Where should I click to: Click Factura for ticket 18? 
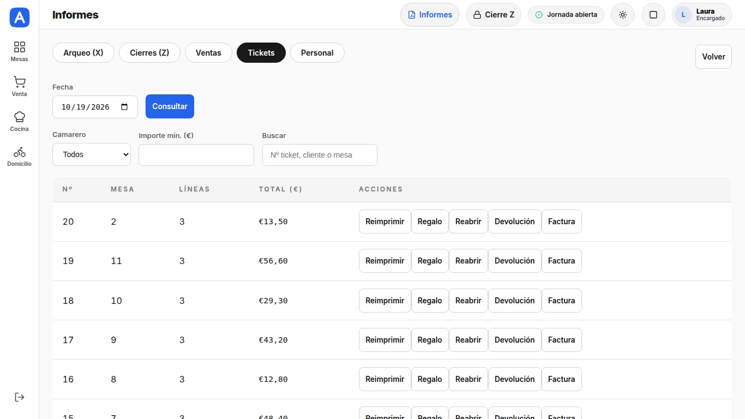coord(562,301)
